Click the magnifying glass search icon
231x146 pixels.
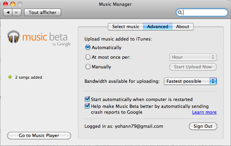[x=180, y=12]
